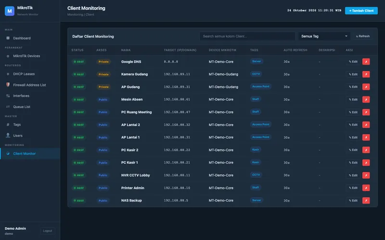Click the Firewall Address List shield icon

pos(8,85)
